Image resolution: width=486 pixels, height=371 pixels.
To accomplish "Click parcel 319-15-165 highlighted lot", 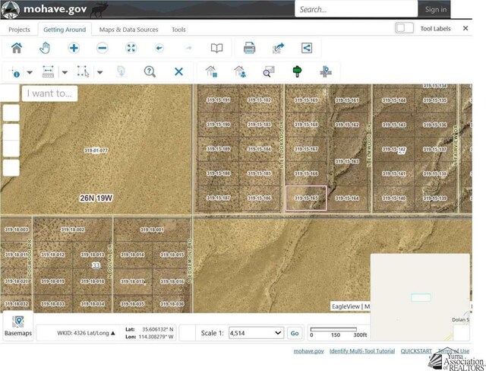I will (306, 198).
